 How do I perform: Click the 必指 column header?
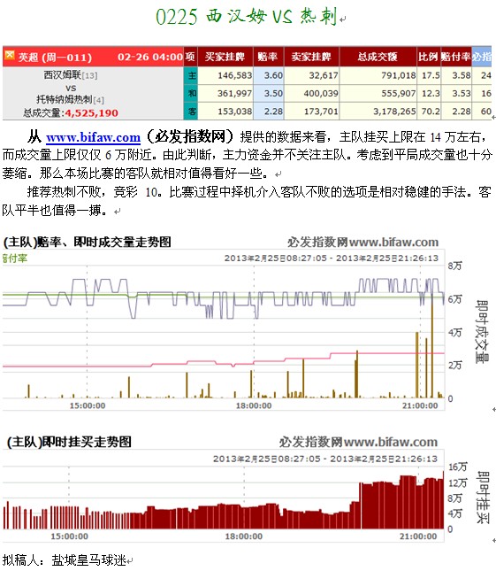(x=482, y=57)
